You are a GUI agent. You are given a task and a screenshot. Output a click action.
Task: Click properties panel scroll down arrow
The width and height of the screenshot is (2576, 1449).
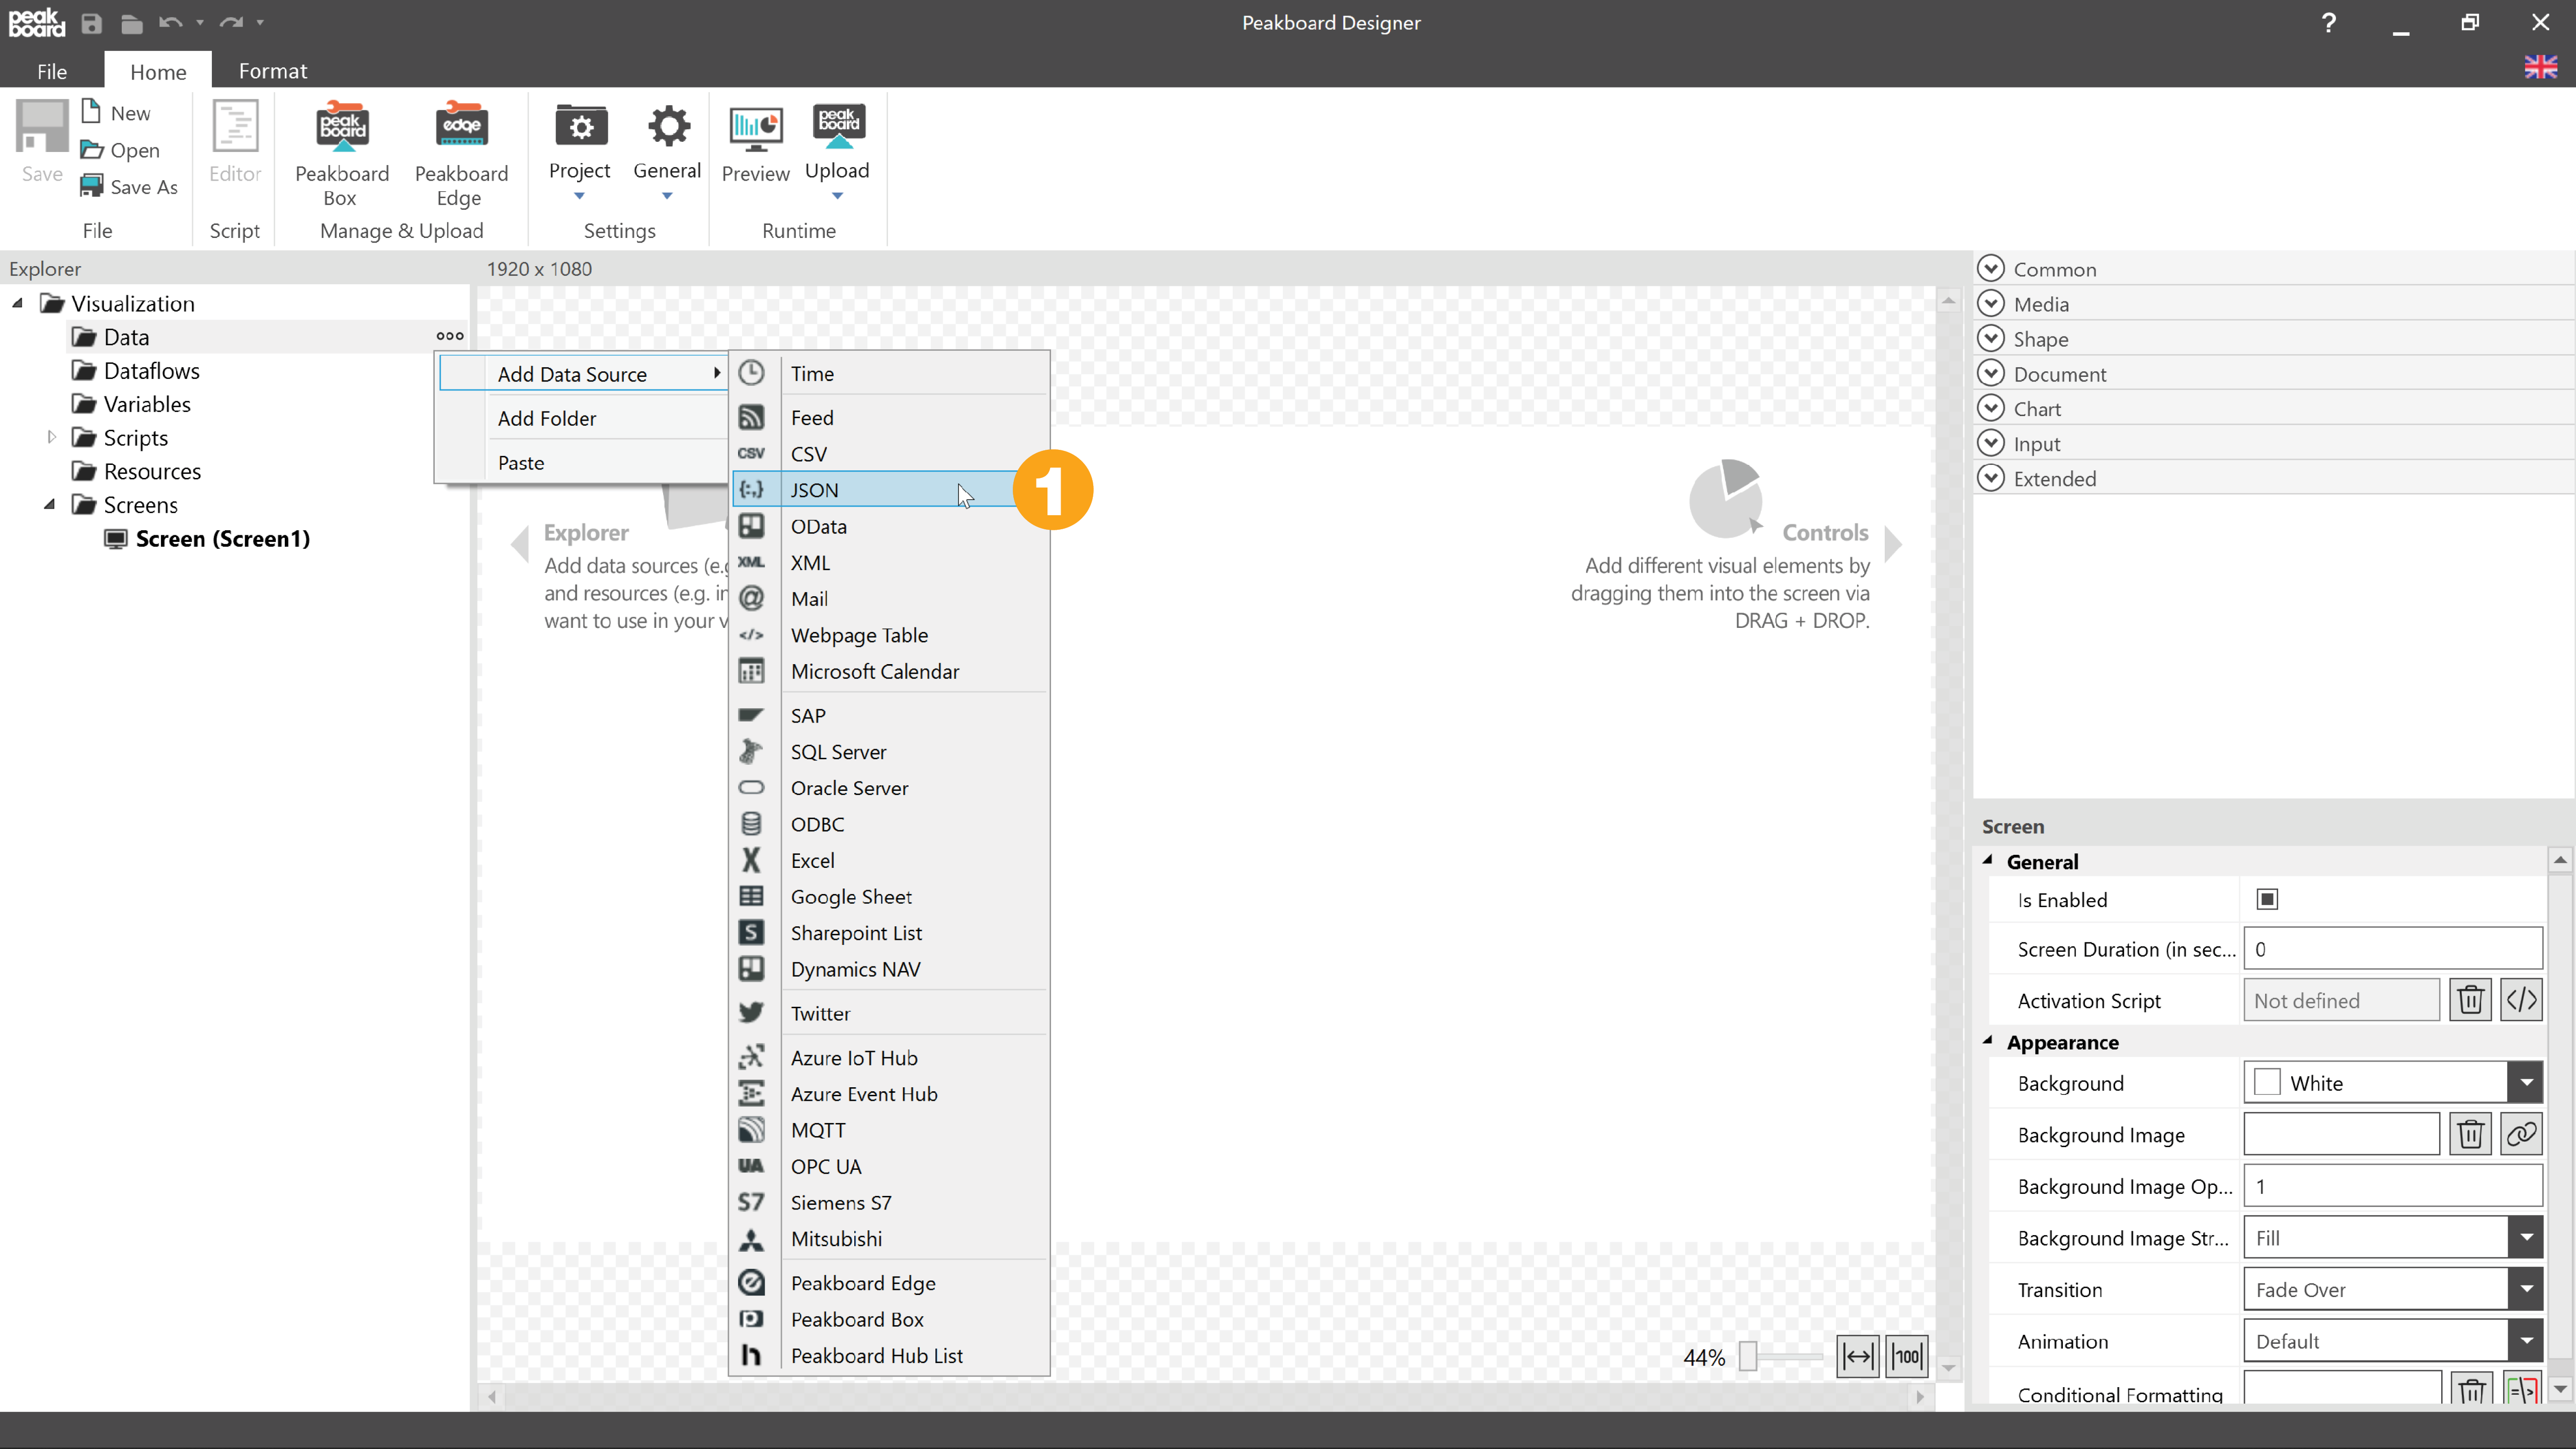pyautogui.click(x=2560, y=1390)
